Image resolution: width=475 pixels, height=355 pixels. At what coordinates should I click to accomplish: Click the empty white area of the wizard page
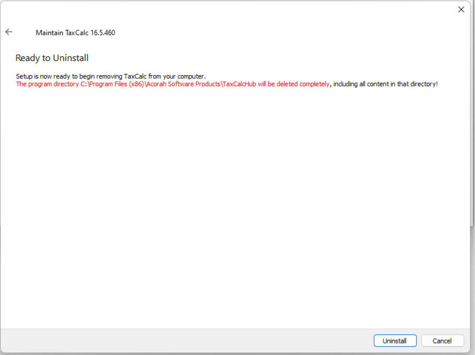(237, 210)
